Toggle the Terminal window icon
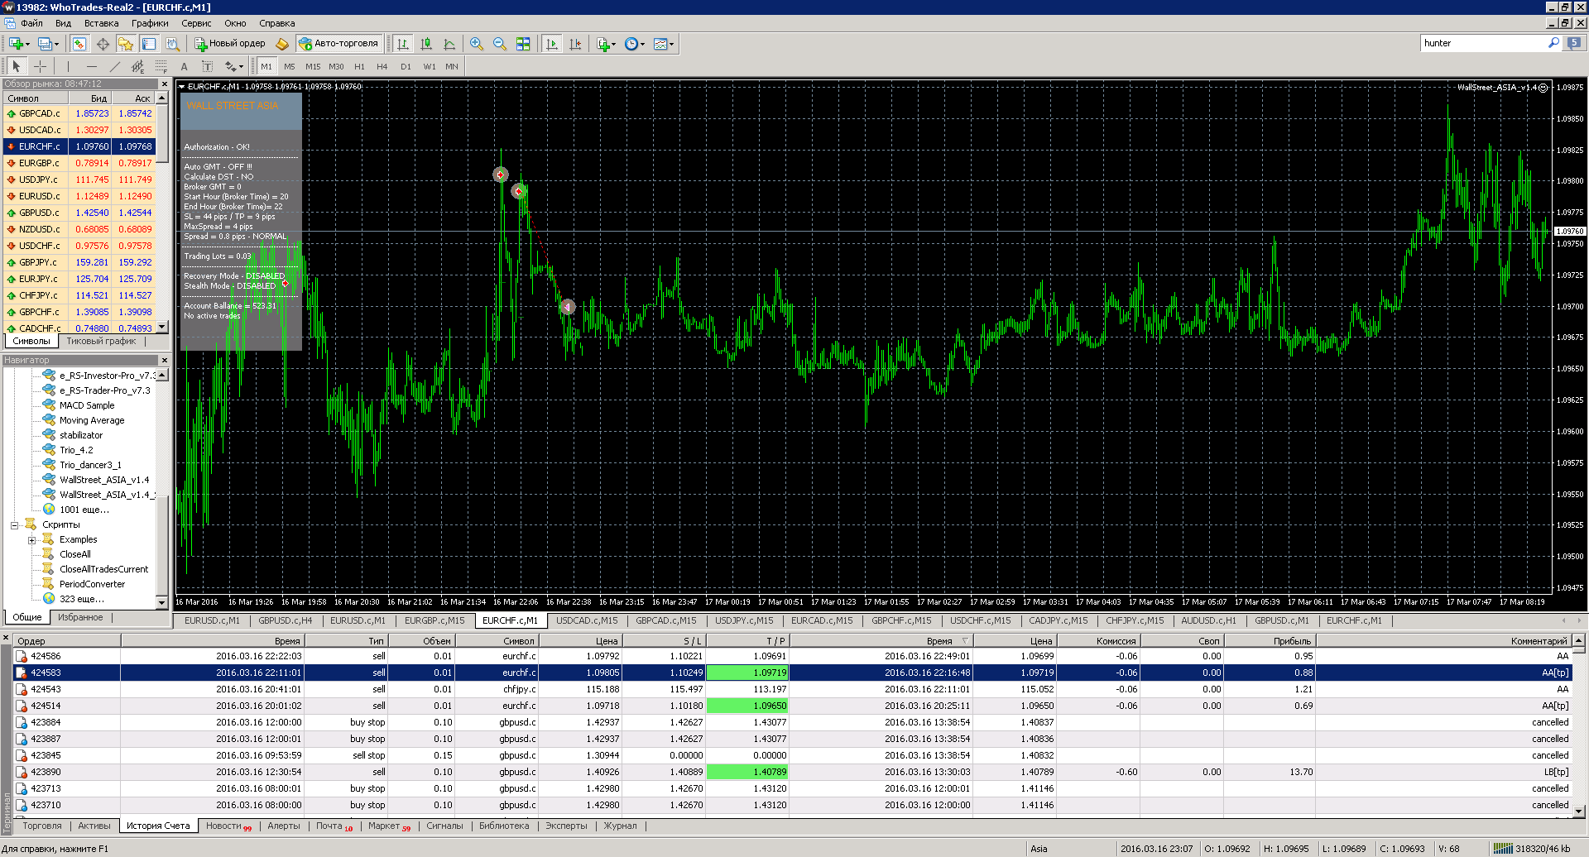This screenshot has height=857, width=1589. (x=149, y=44)
